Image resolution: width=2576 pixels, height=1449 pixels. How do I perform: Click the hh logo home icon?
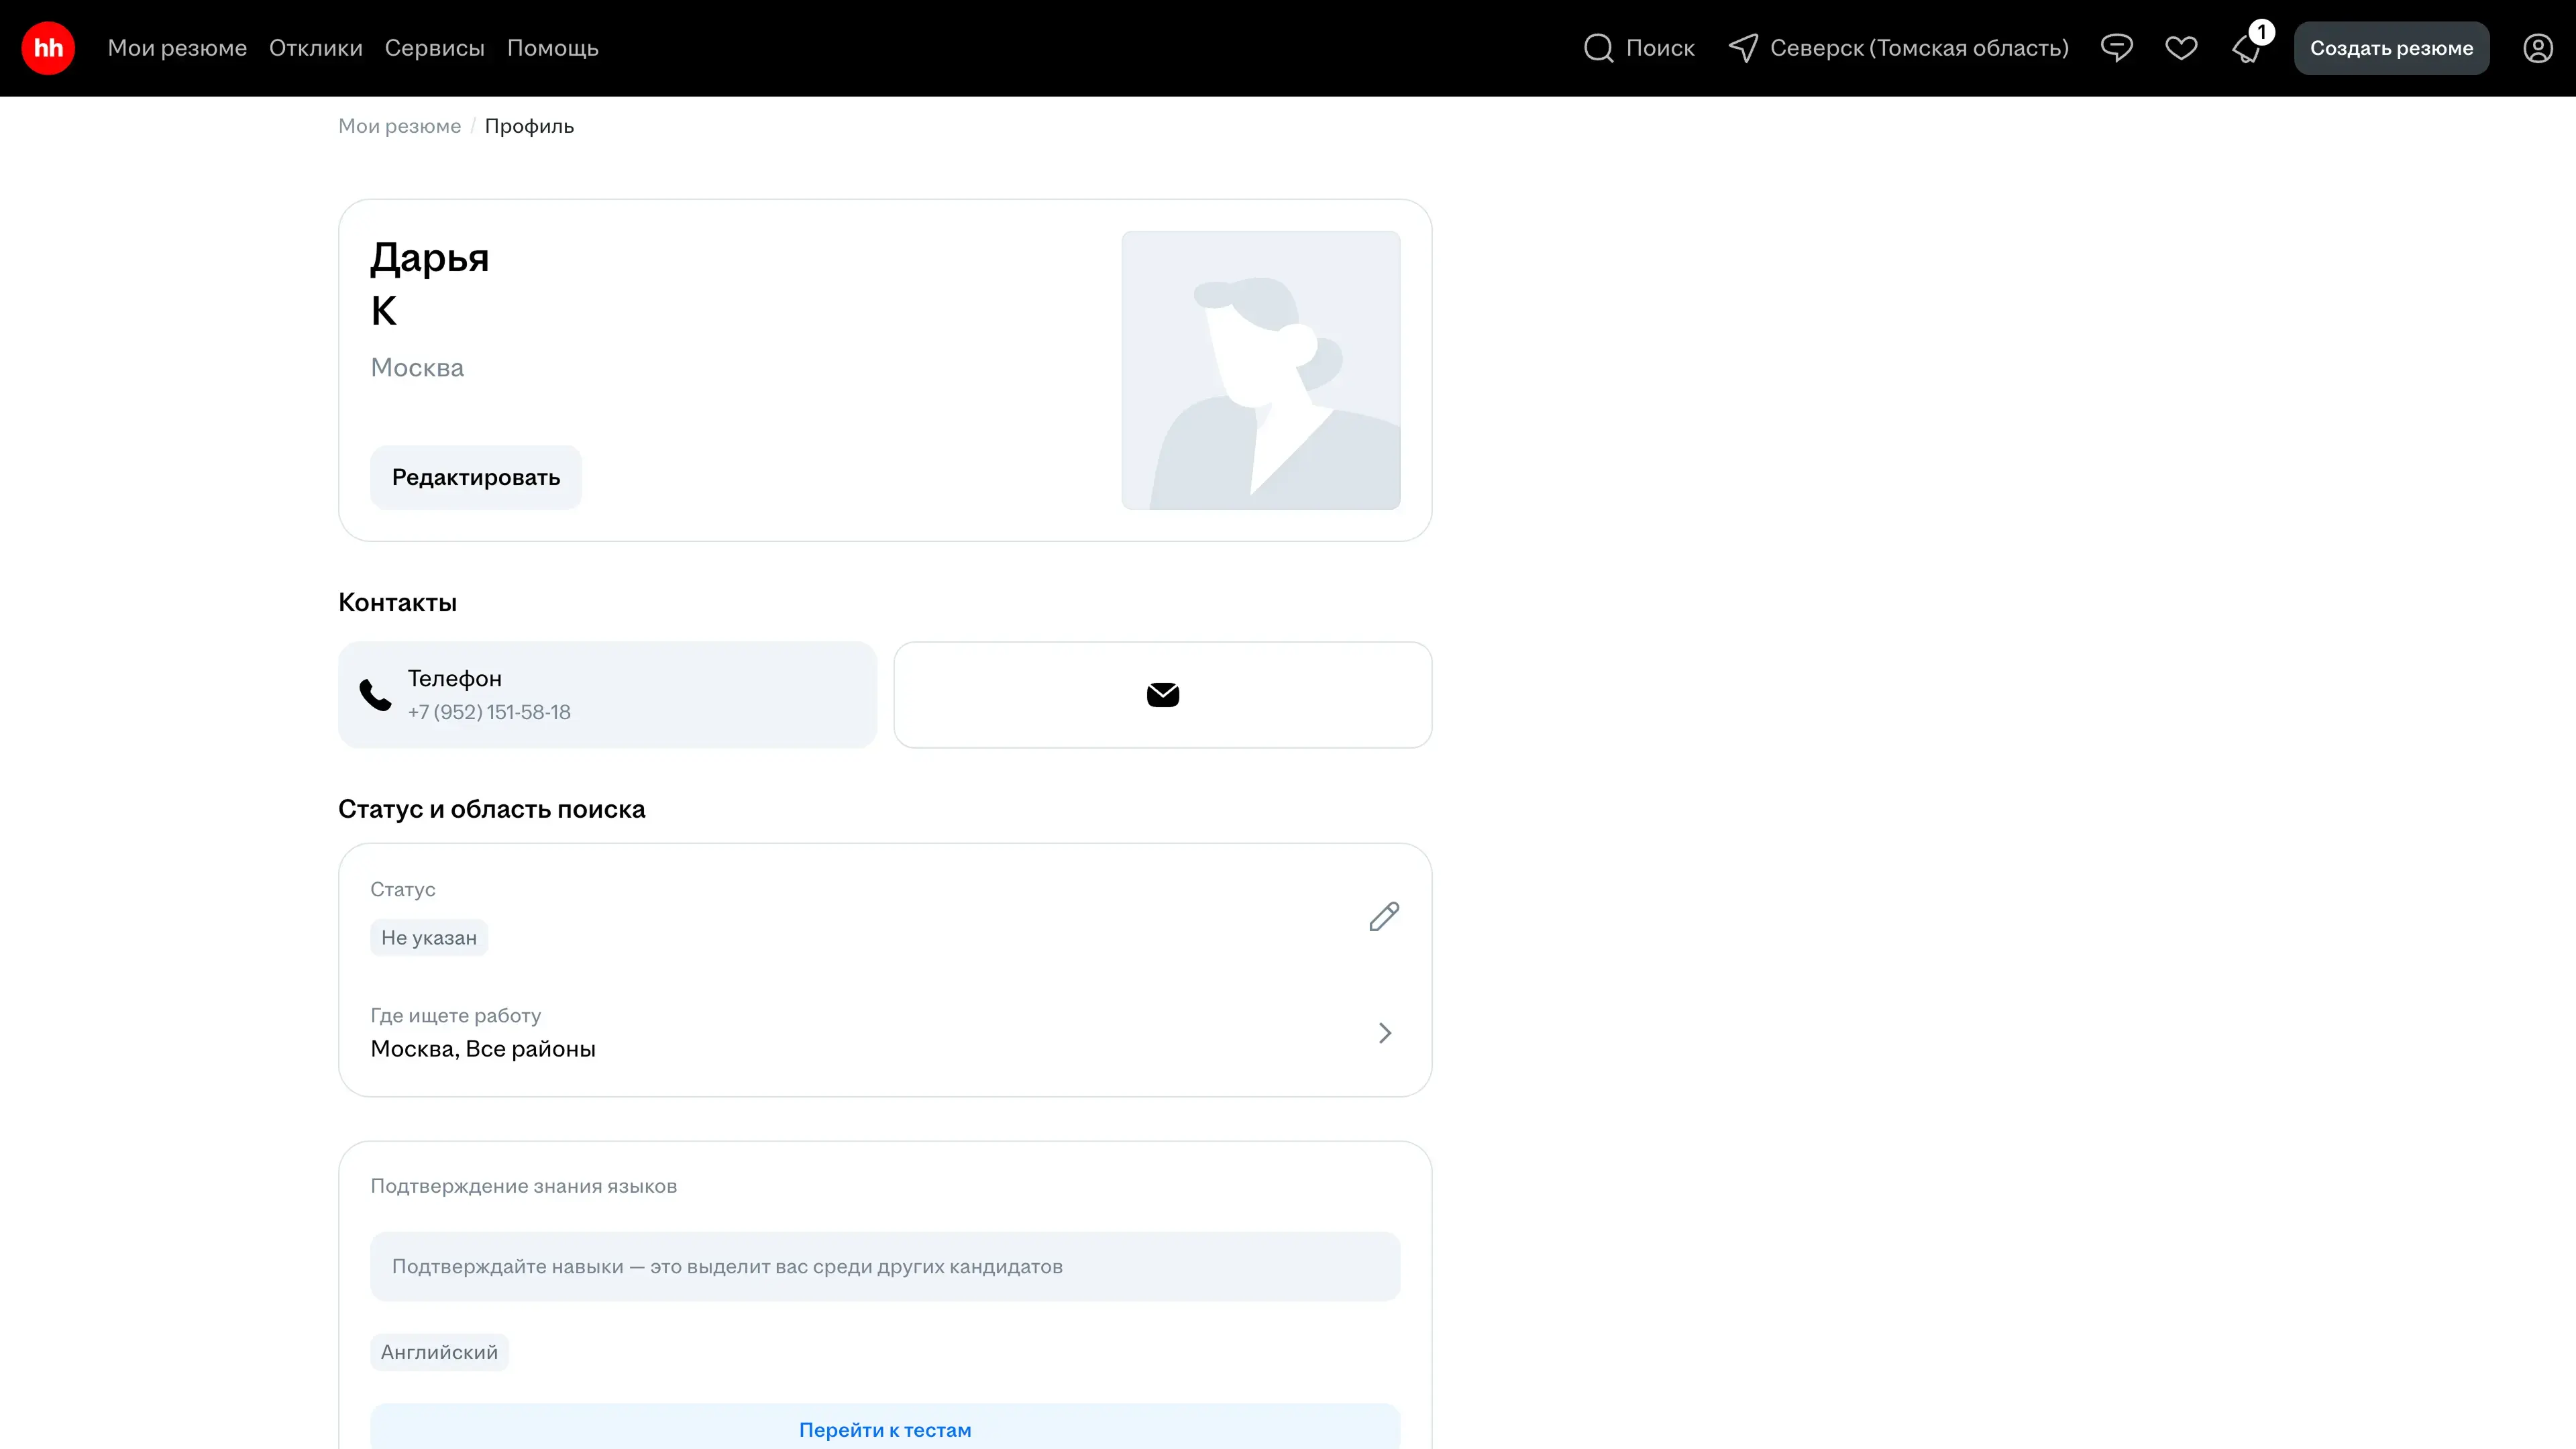(48, 48)
